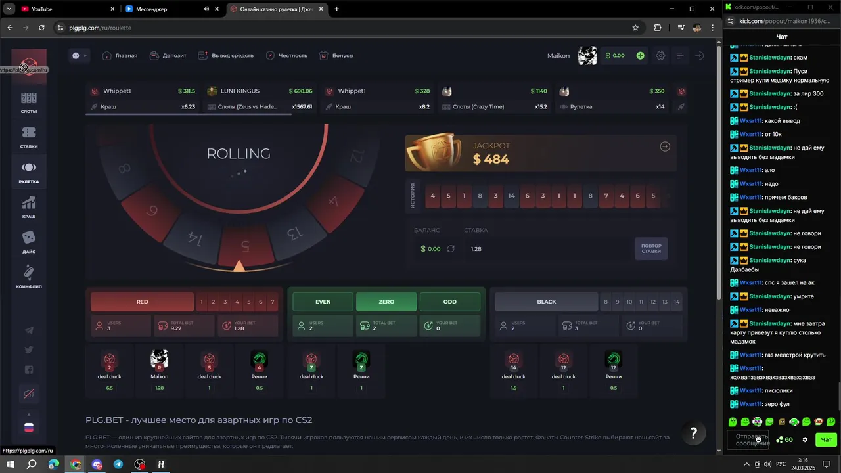Open the Chrome three-dot menu

point(712,28)
